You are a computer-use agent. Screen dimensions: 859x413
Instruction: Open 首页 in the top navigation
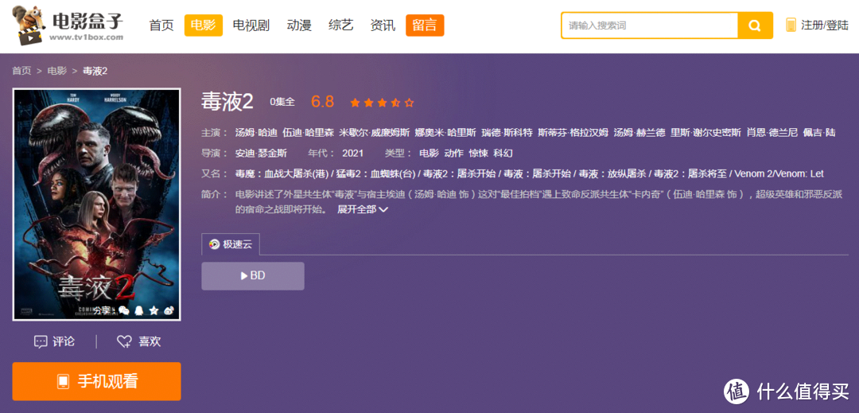[161, 25]
